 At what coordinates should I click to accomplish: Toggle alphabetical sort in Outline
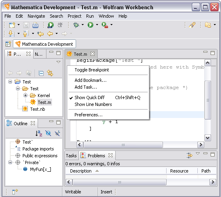tap(39, 133)
